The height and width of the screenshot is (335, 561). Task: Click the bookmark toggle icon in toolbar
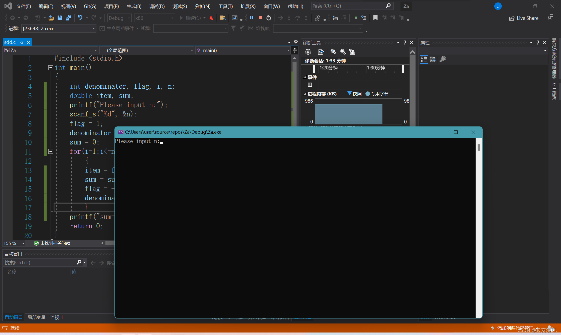375,18
